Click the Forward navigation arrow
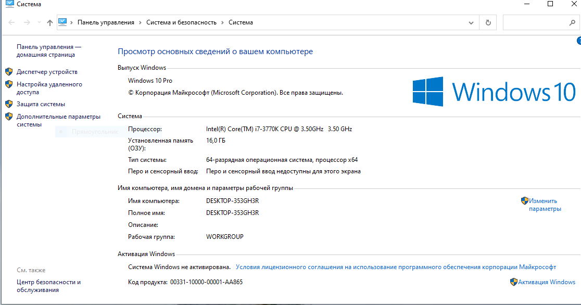The width and height of the screenshot is (581, 305). (27, 23)
